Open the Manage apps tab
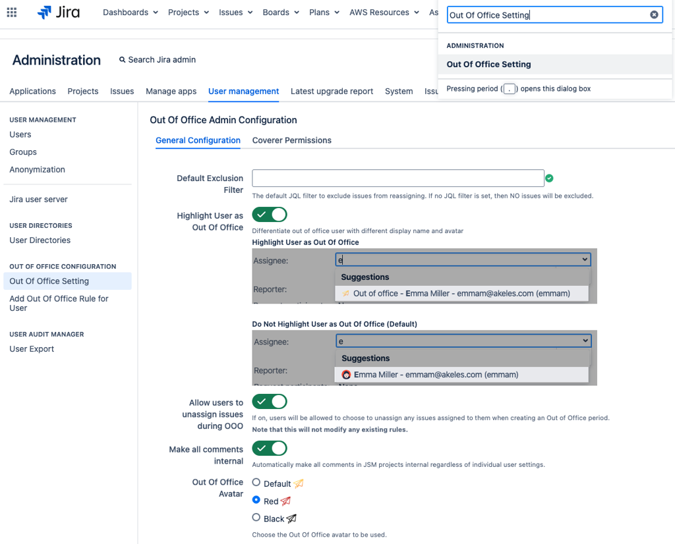 tap(171, 92)
